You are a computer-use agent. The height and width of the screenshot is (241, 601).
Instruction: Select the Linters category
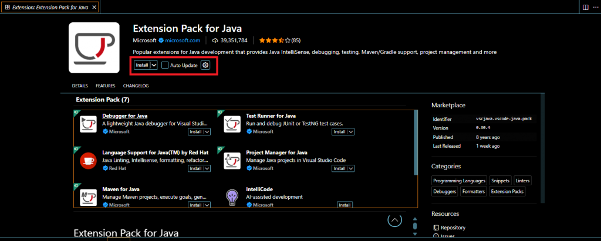click(522, 181)
